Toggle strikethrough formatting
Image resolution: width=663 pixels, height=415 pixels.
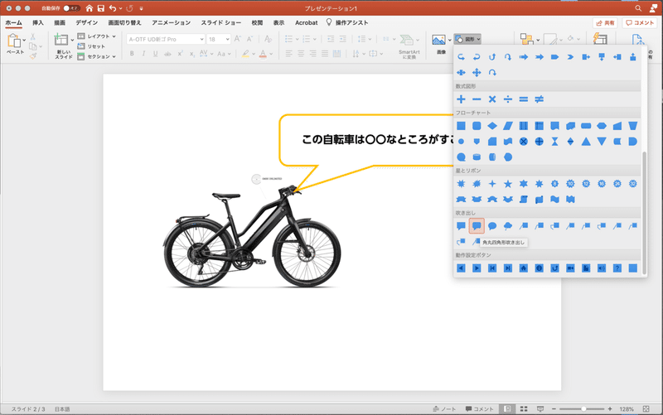(167, 54)
